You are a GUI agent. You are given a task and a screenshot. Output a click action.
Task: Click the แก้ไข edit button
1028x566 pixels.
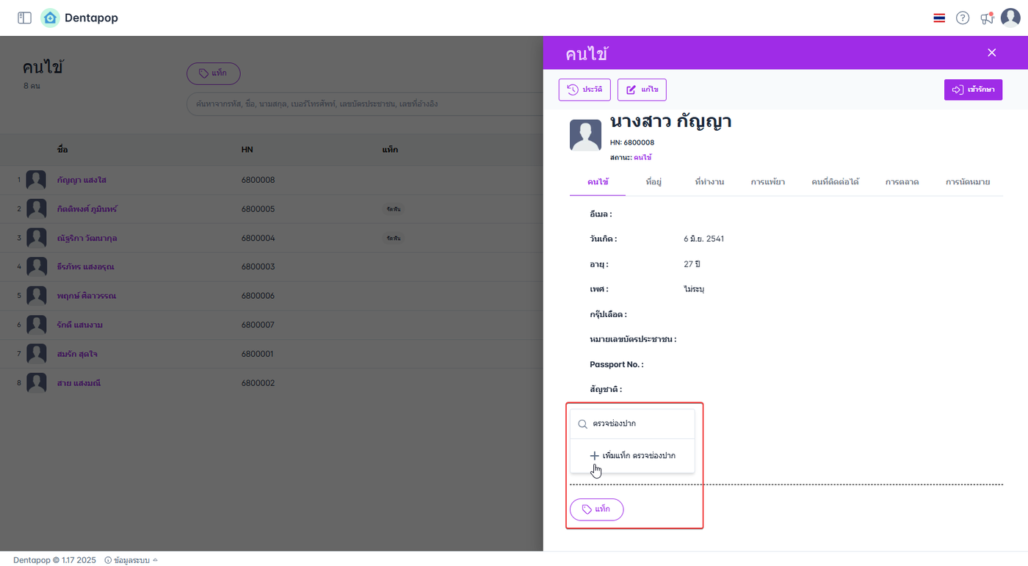coord(641,90)
